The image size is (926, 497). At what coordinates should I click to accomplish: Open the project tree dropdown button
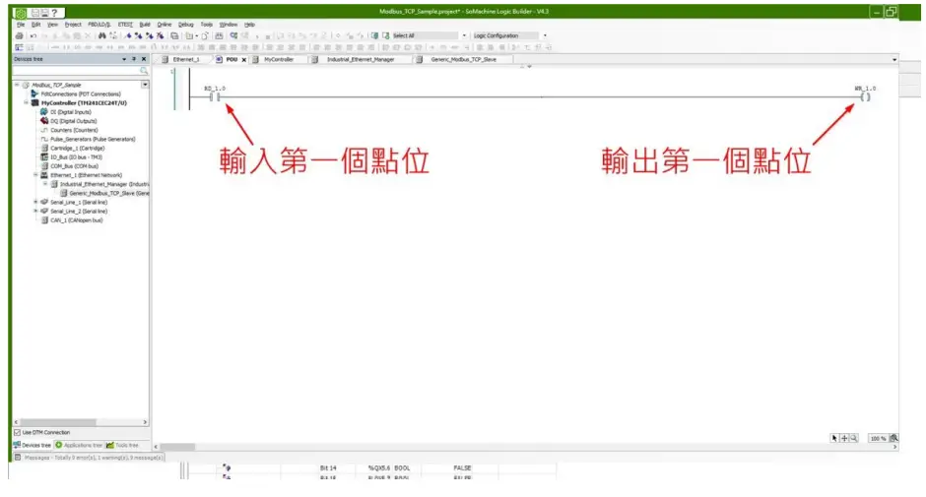click(145, 85)
